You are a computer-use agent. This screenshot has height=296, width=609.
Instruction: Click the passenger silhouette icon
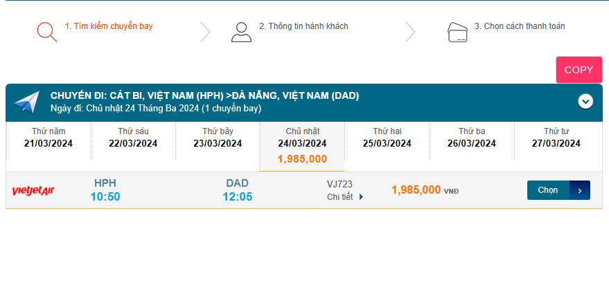tap(241, 32)
